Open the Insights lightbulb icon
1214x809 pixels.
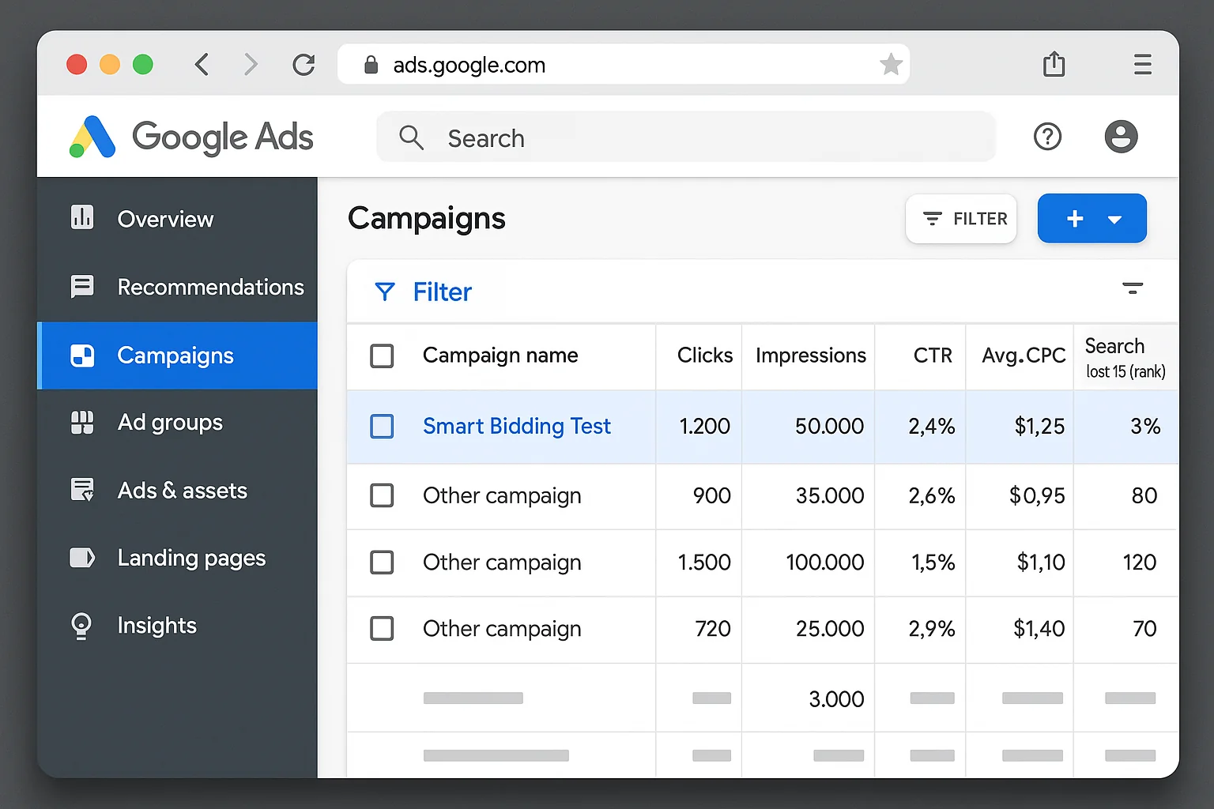click(x=82, y=626)
